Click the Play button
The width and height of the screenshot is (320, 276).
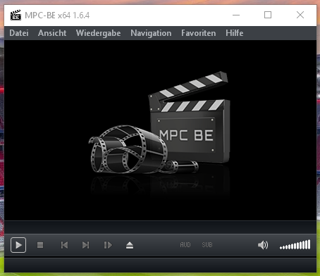[18, 245]
